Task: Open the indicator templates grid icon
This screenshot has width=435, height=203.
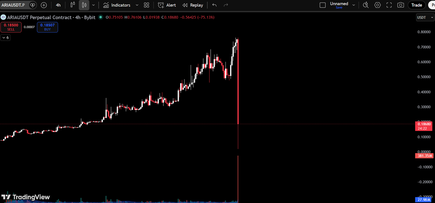Action: point(146,5)
